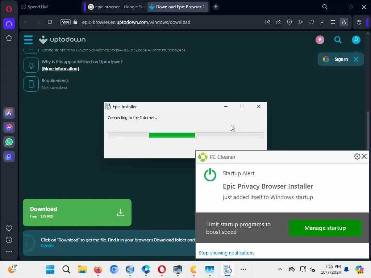Open taskbar overflow three-dot menu
The image size is (371, 278).
tap(243, 269)
